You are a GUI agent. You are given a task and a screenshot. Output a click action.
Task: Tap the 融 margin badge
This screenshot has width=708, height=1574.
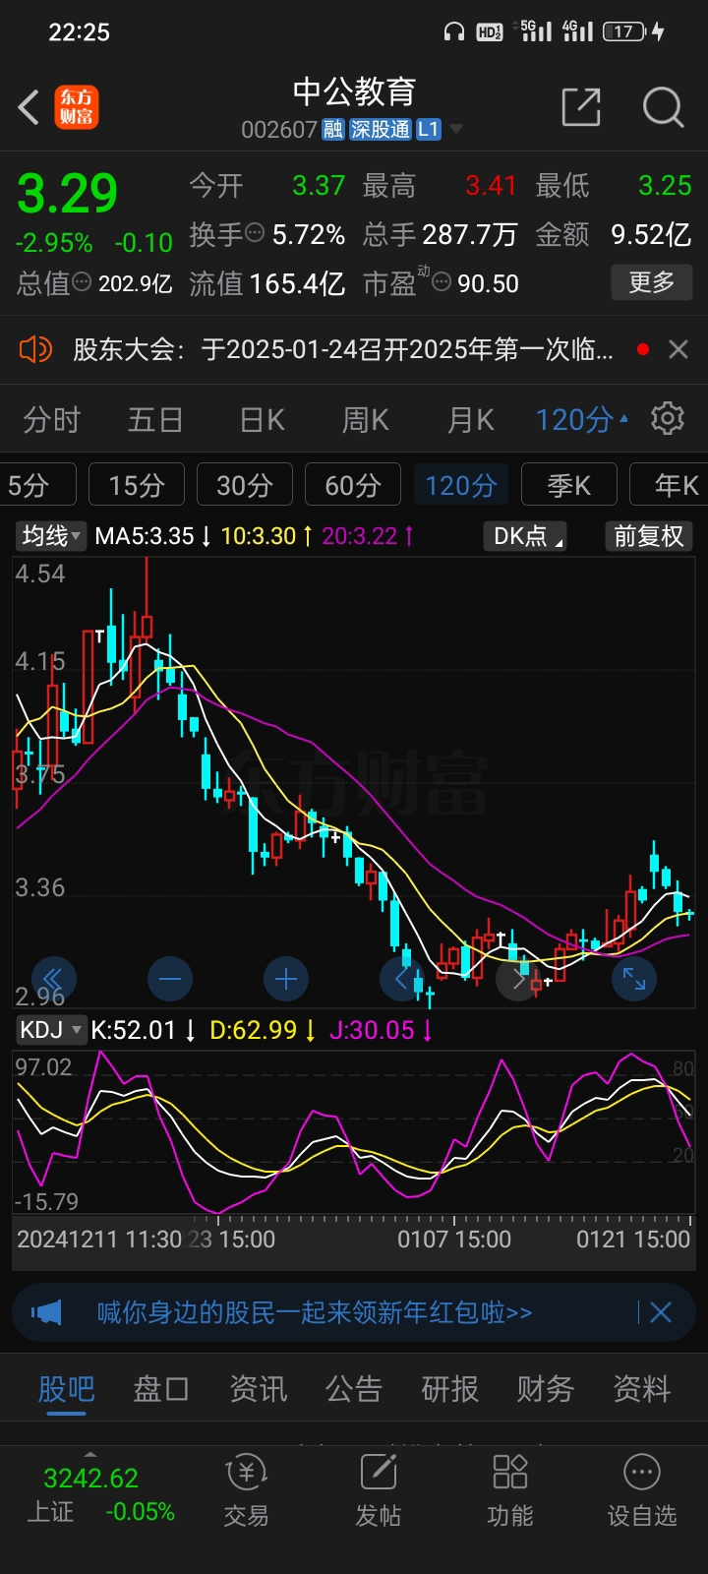(332, 130)
